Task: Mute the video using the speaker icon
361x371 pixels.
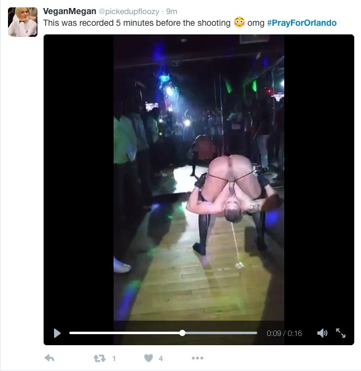Action: 322,333
